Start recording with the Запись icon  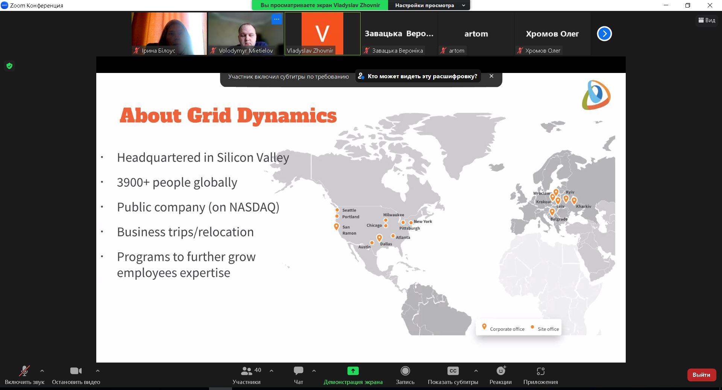[x=405, y=371]
